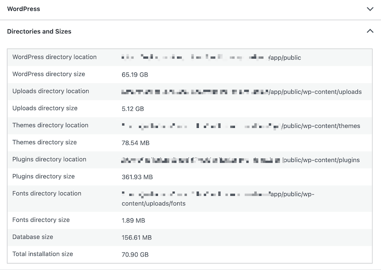The image size is (381, 270).
Task: Click the Directories and Sizes heading
Action: point(39,31)
